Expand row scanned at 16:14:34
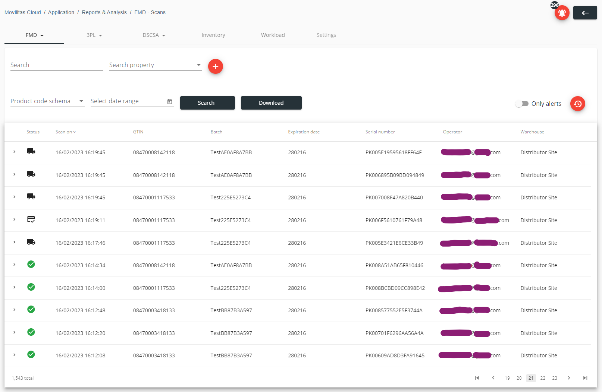This screenshot has width=602, height=392. coord(14,265)
